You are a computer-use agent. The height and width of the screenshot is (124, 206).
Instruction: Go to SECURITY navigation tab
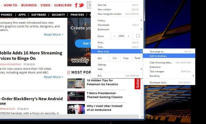[58, 15]
